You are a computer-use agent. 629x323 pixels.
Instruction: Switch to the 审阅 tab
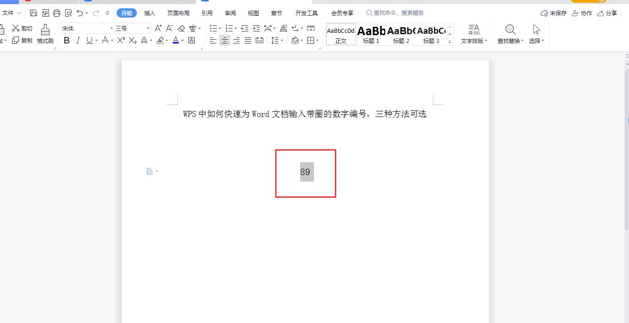point(230,13)
